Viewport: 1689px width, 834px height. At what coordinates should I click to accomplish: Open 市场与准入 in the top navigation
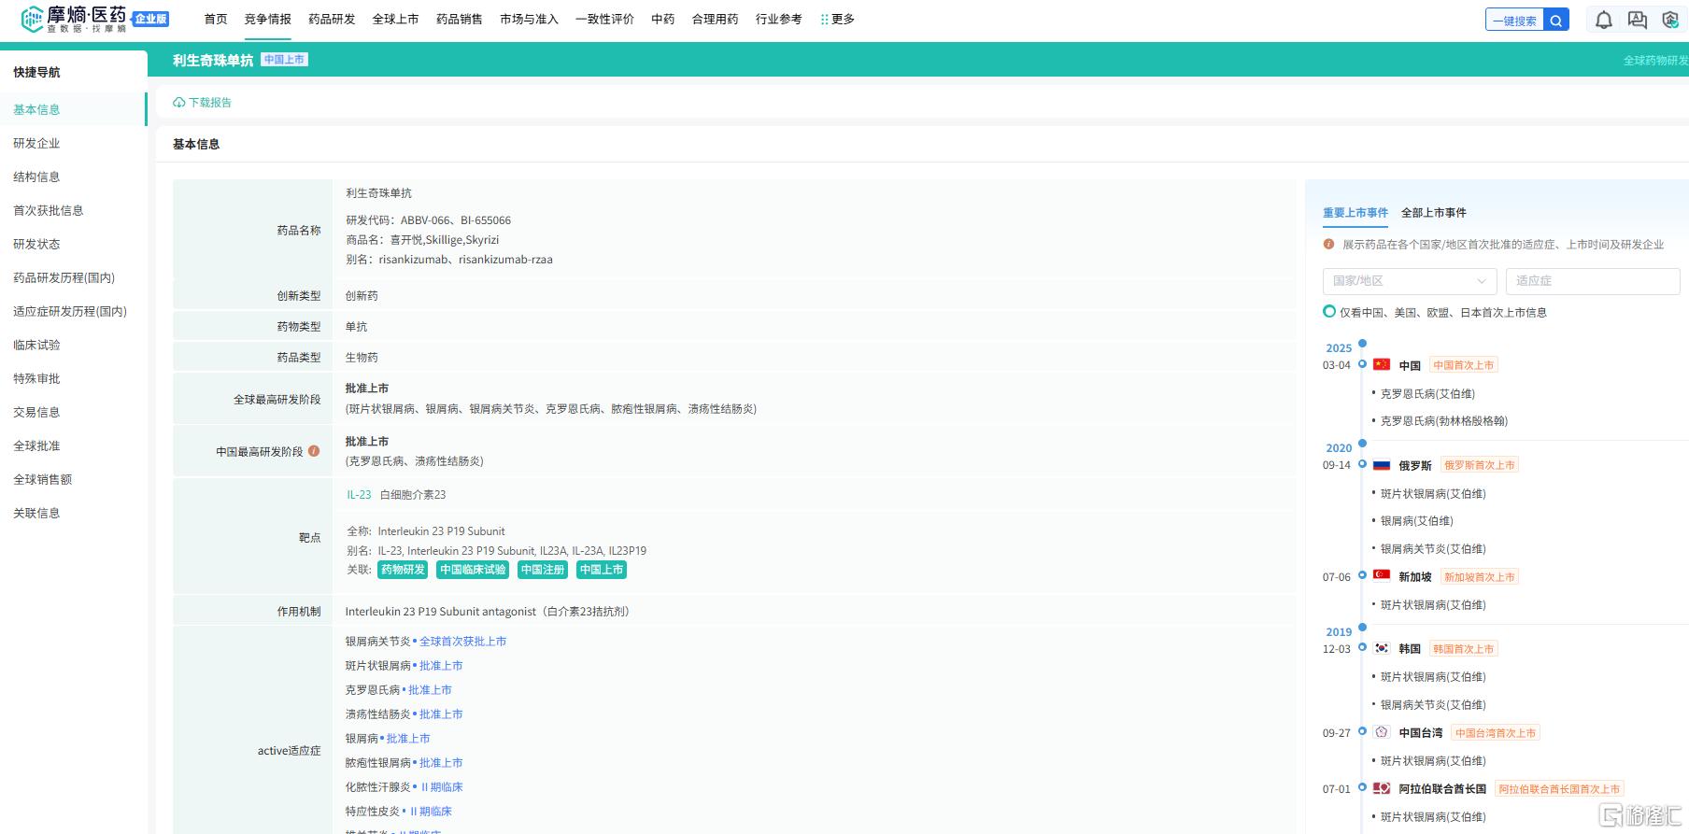[529, 20]
